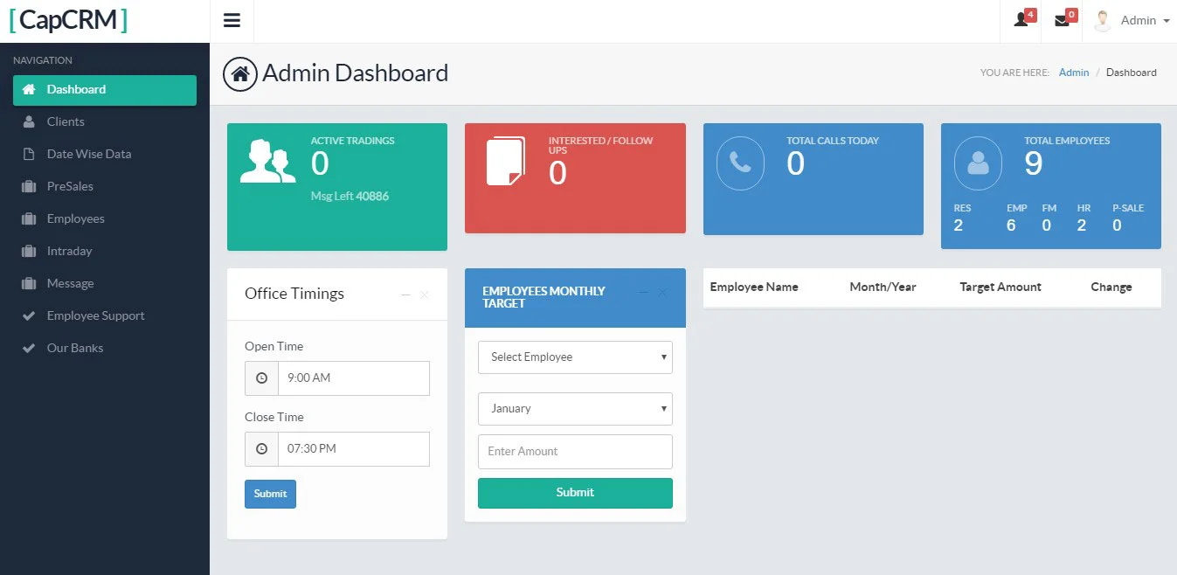Image resolution: width=1177 pixels, height=575 pixels.
Task: Click the P-SALE count of 0
Action: point(1117,225)
